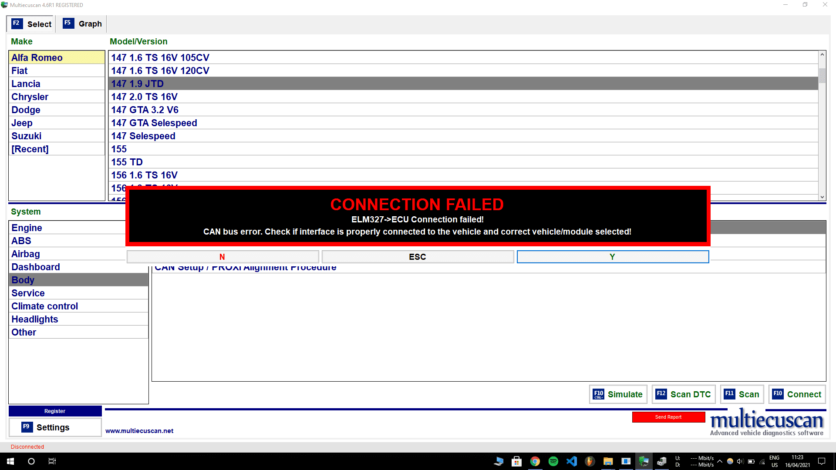Click the model list scrollbar thumb
The image size is (836, 470).
tap(822, 75)
